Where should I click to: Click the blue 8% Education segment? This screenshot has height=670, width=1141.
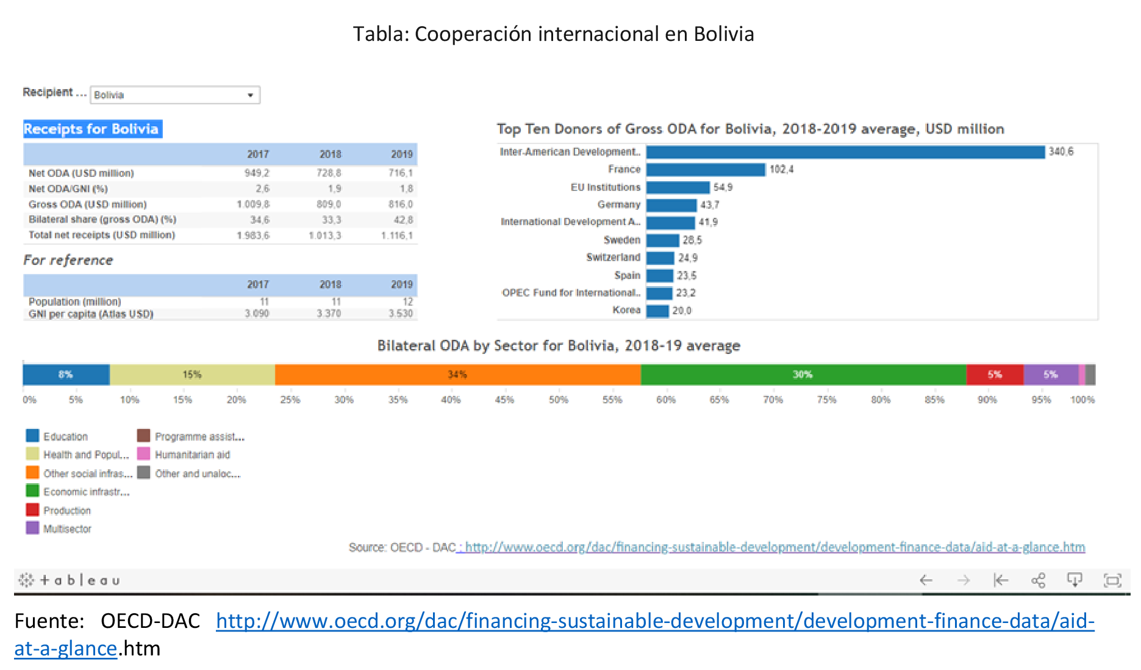pyautogui.click(x=66, y=375)
